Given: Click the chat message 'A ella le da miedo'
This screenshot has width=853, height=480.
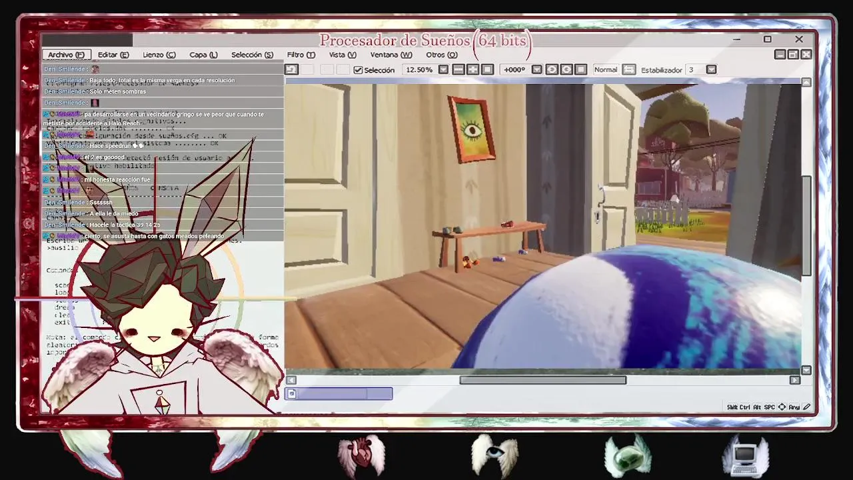Looking at the screenshot, I should (x=114, y=214).
